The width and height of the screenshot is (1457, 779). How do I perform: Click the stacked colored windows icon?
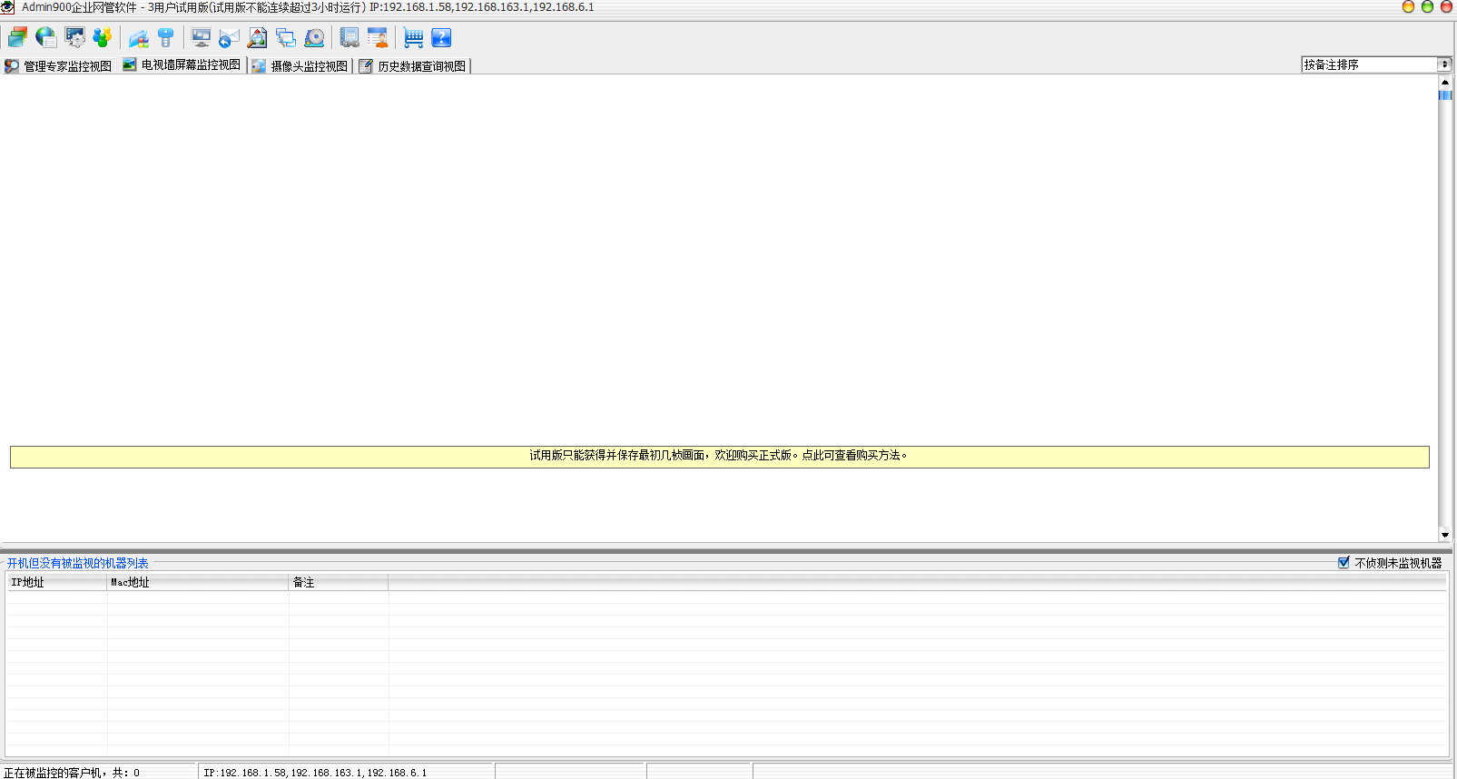pyautogui.click(x=17, y=37)
